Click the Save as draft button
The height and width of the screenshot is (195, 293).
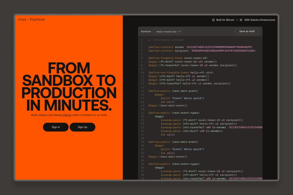click(247, 31)
